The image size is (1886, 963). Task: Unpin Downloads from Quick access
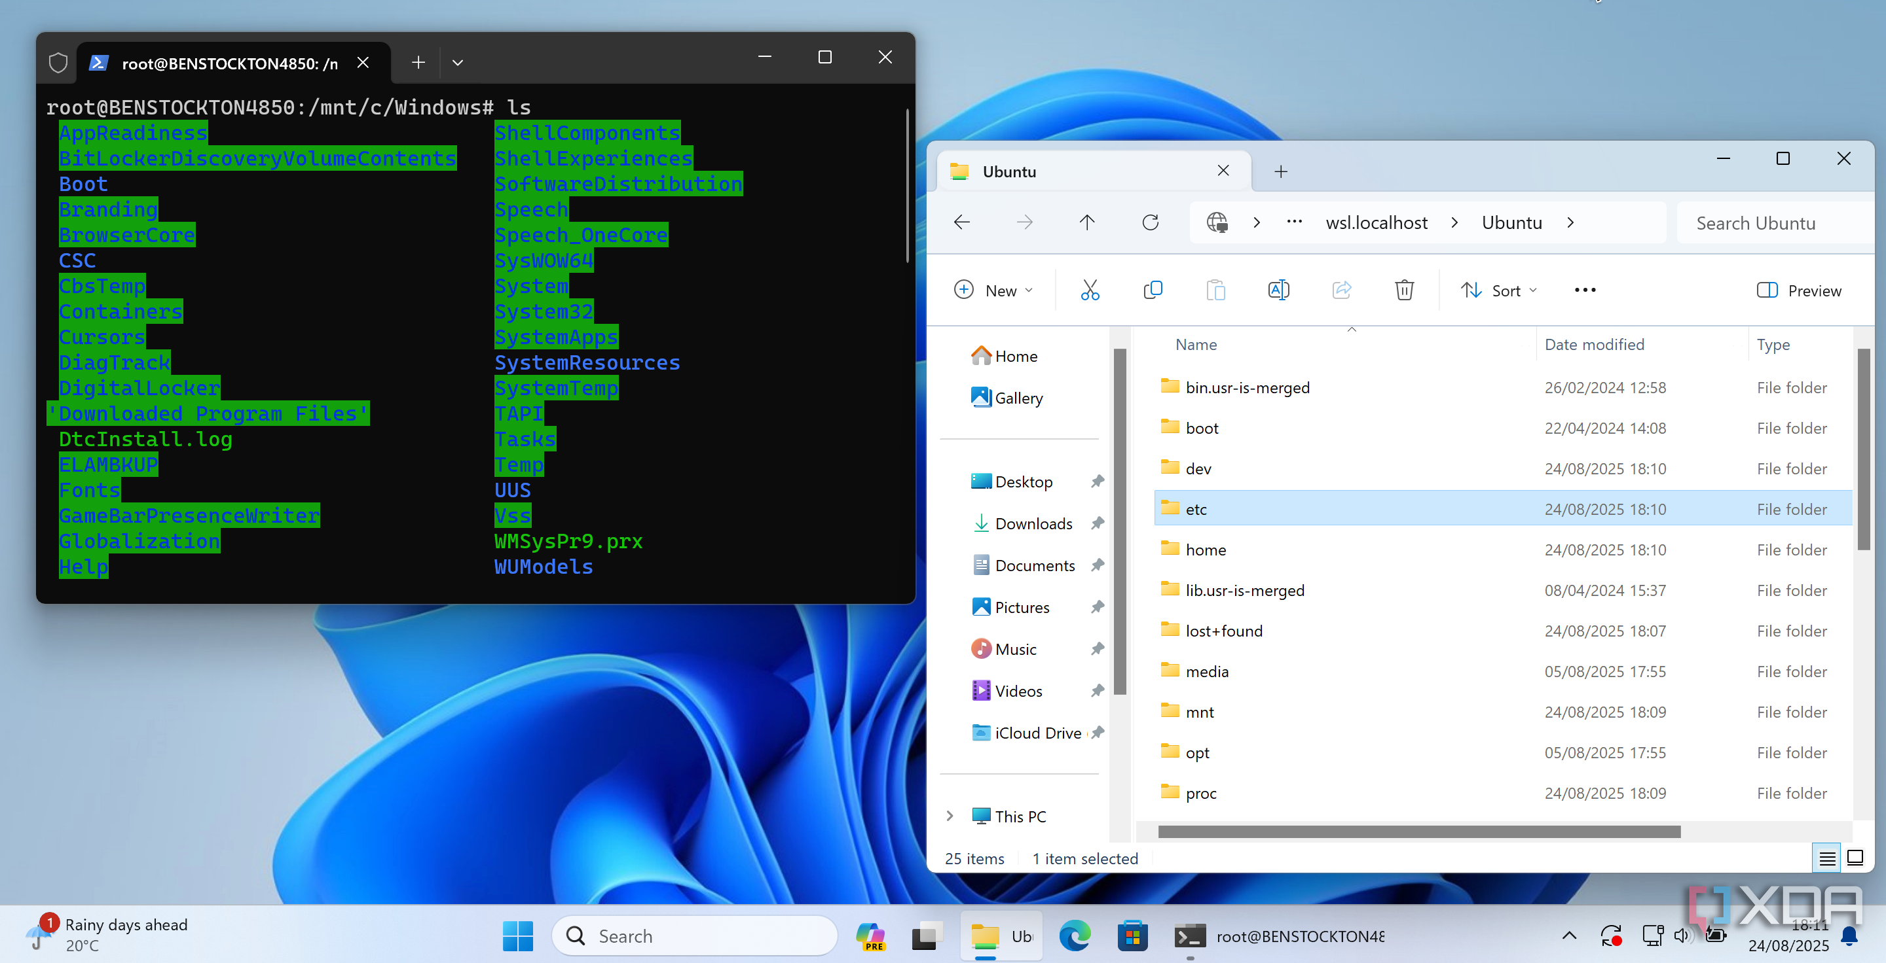pyautogui.click(x=1097, y=523)
